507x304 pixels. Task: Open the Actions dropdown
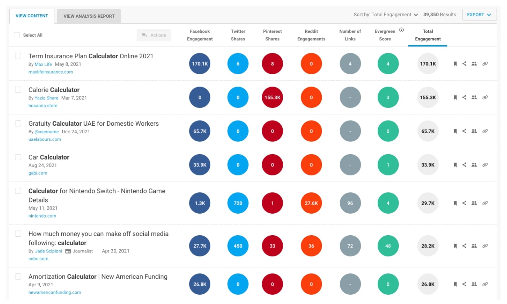[x=154, y=35]
